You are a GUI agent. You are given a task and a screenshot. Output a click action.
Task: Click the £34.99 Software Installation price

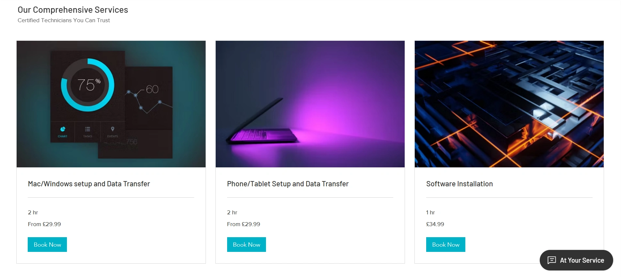(x=435, y=224)
